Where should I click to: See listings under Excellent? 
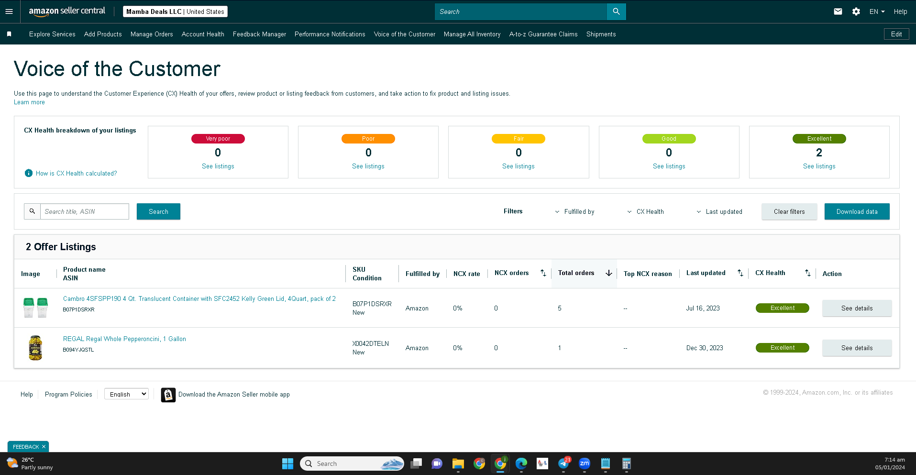[x=819, y=166]
